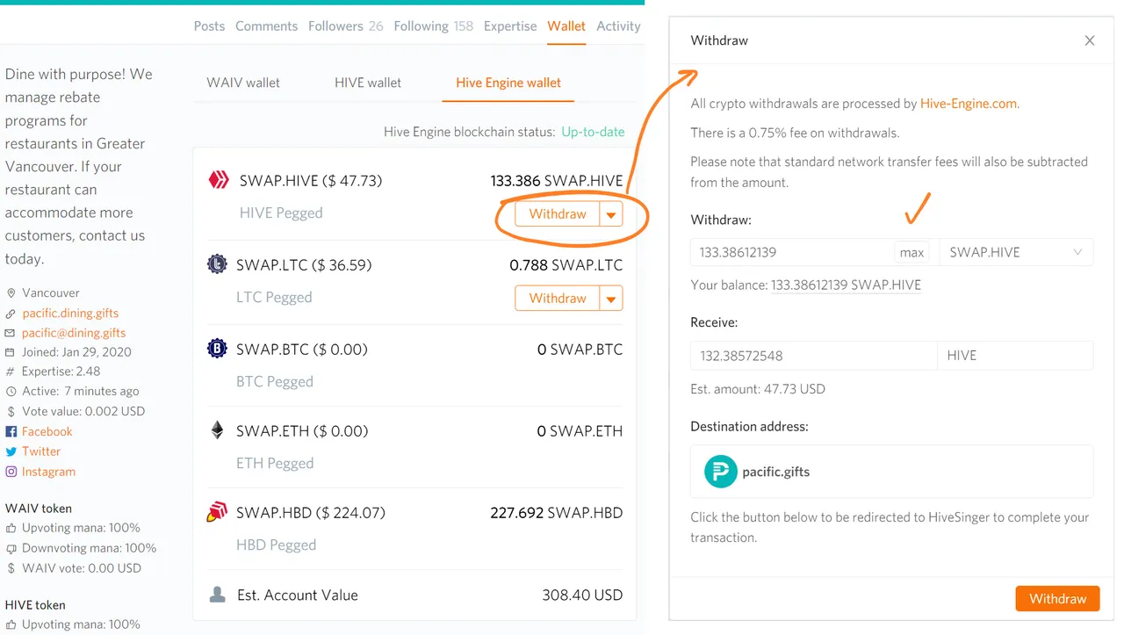Click the SWAP.LTC Litecoin logo icon
This screenshot has height=635, width=1124.
(217, 264)
